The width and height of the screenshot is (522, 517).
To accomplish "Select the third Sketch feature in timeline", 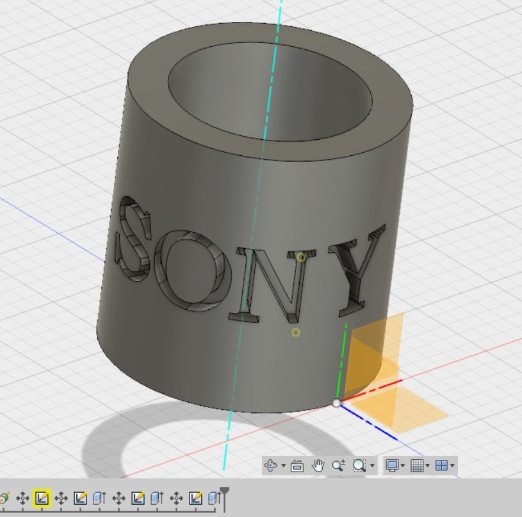I will tap(138, 498).
